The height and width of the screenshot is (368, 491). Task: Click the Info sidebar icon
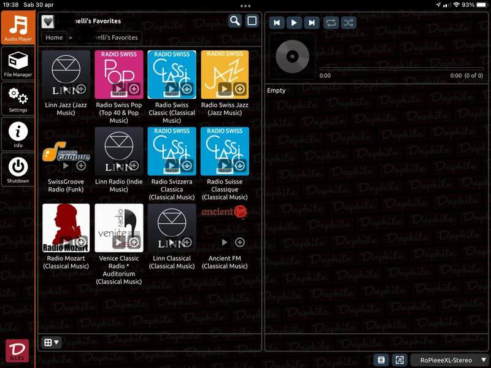tap(18, 134)
